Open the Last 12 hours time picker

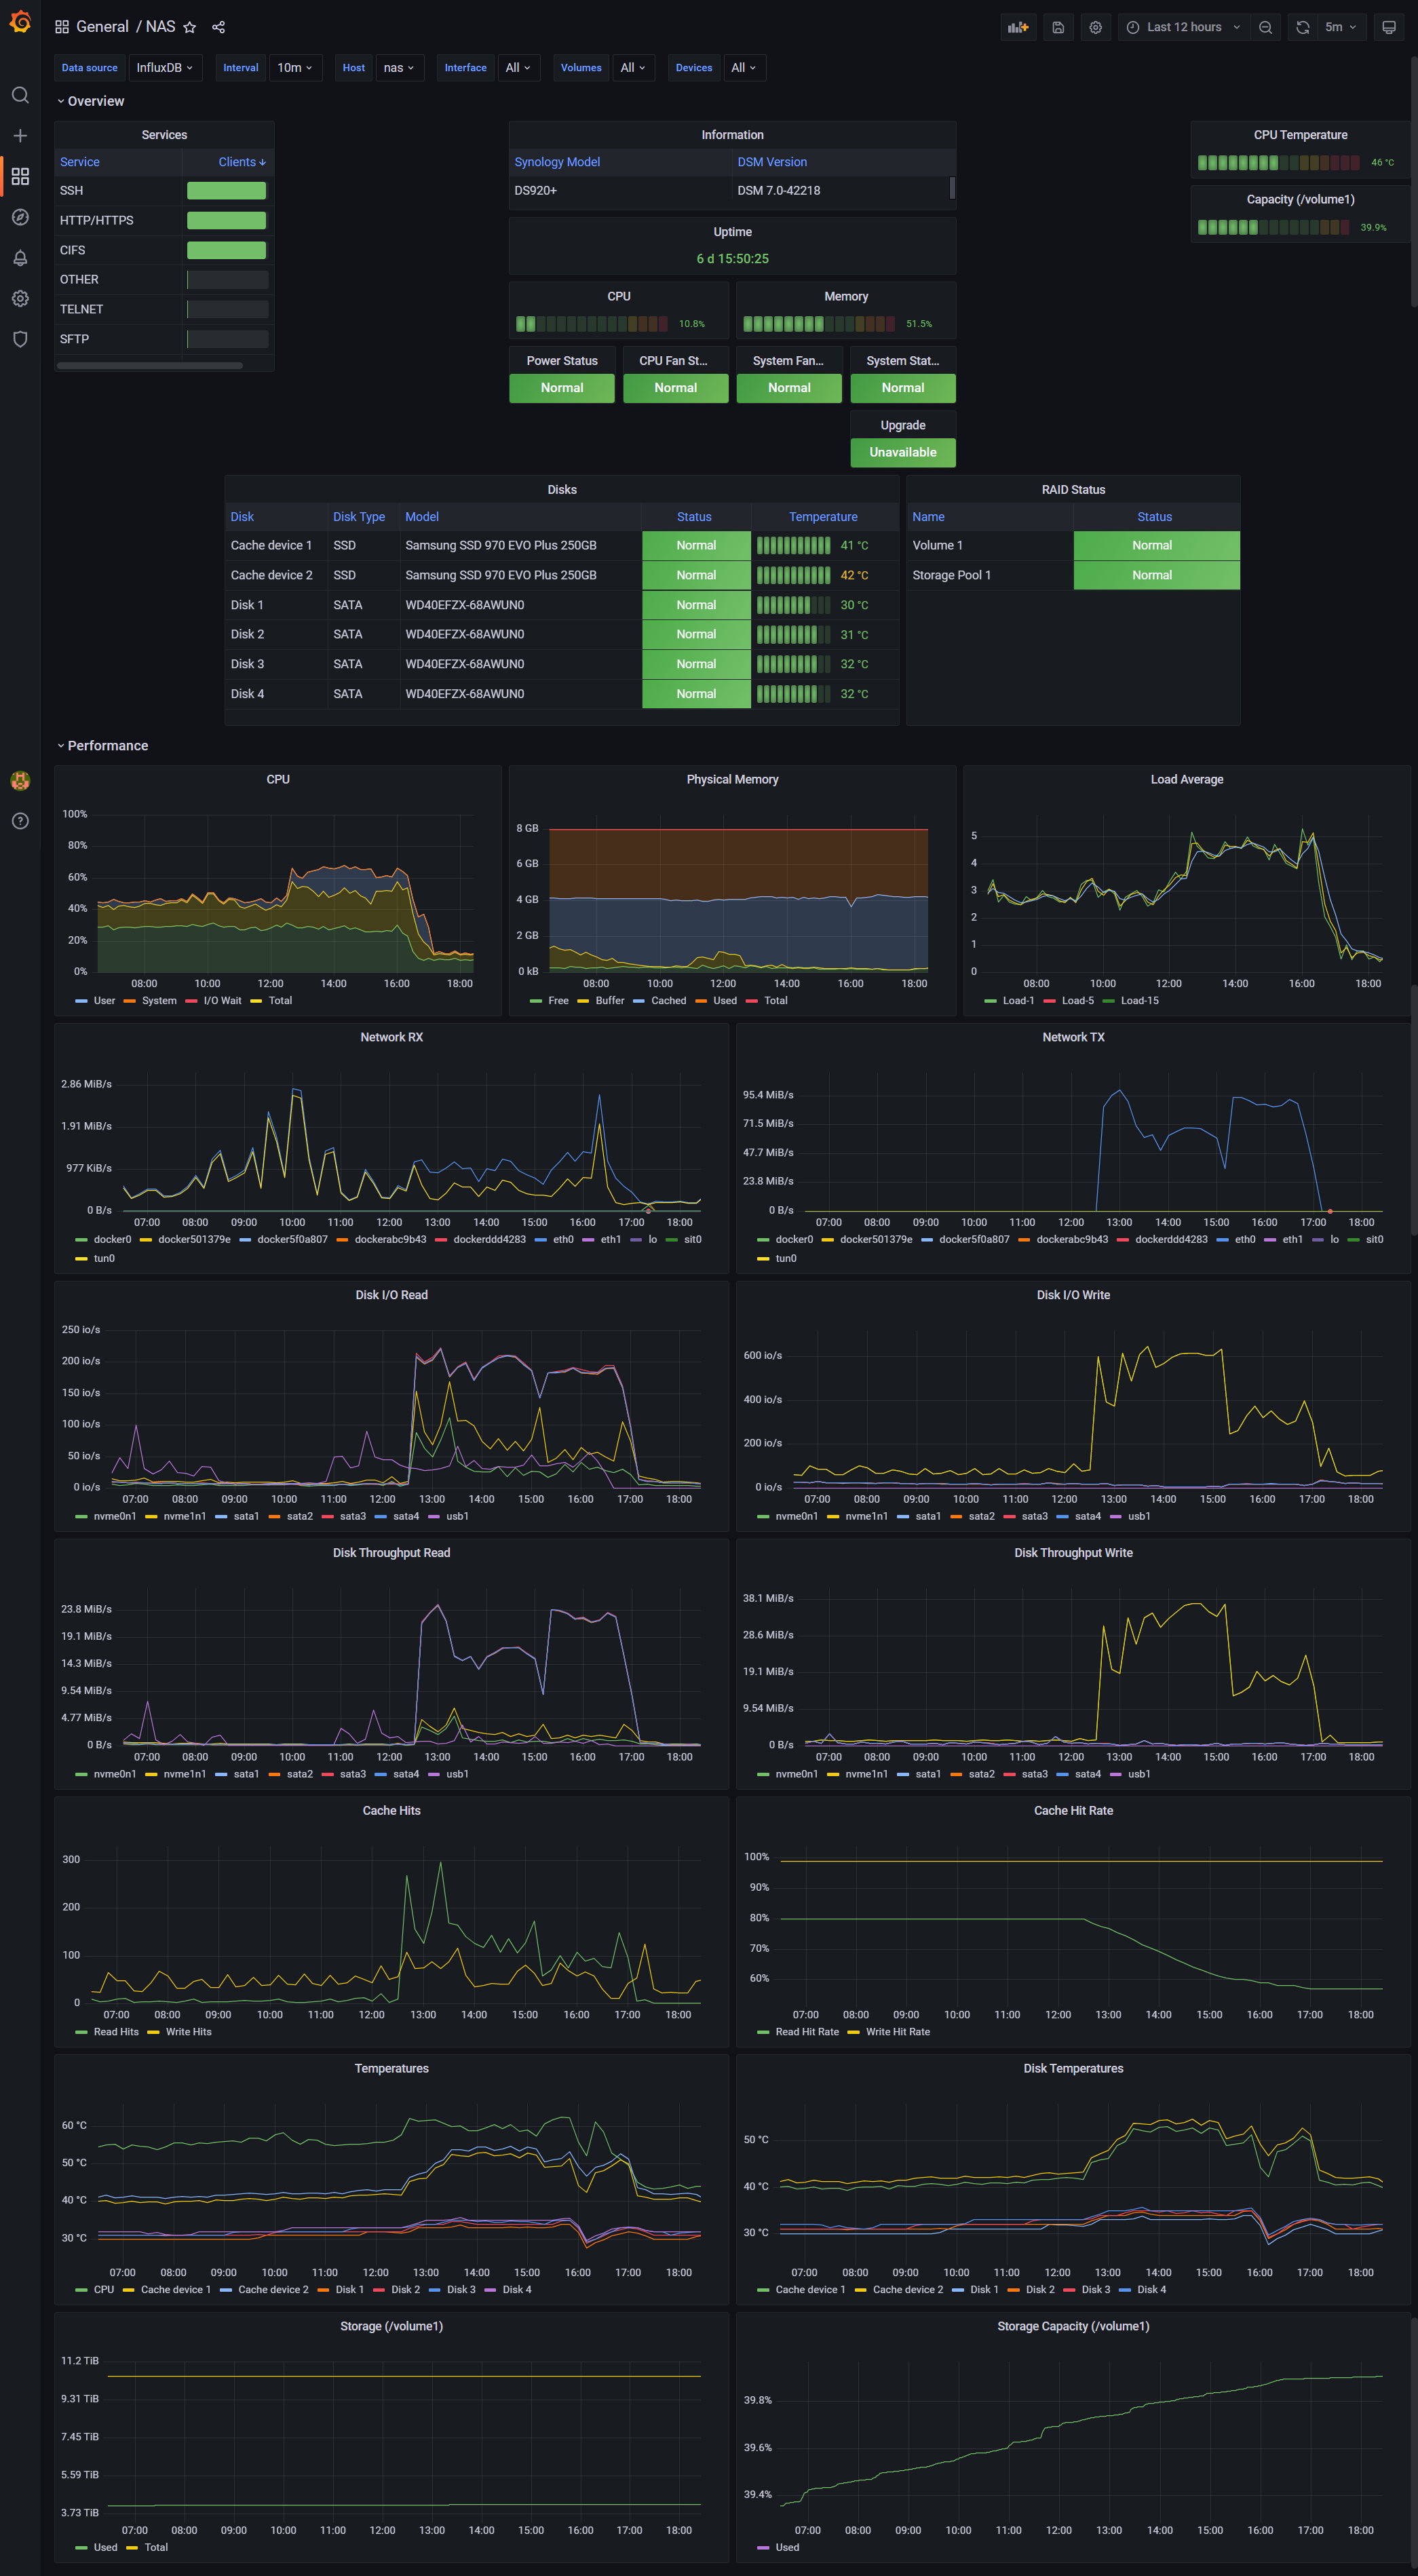pos(1184,27)
